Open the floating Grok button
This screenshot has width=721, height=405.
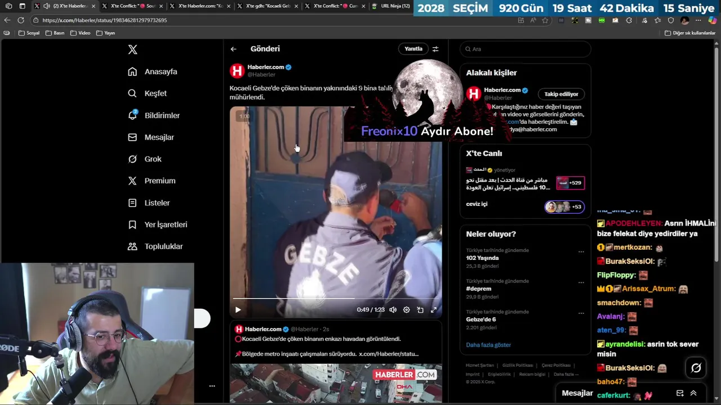pos(696,368)
